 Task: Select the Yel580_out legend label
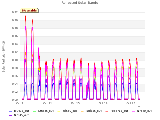(x=69, y=111)
